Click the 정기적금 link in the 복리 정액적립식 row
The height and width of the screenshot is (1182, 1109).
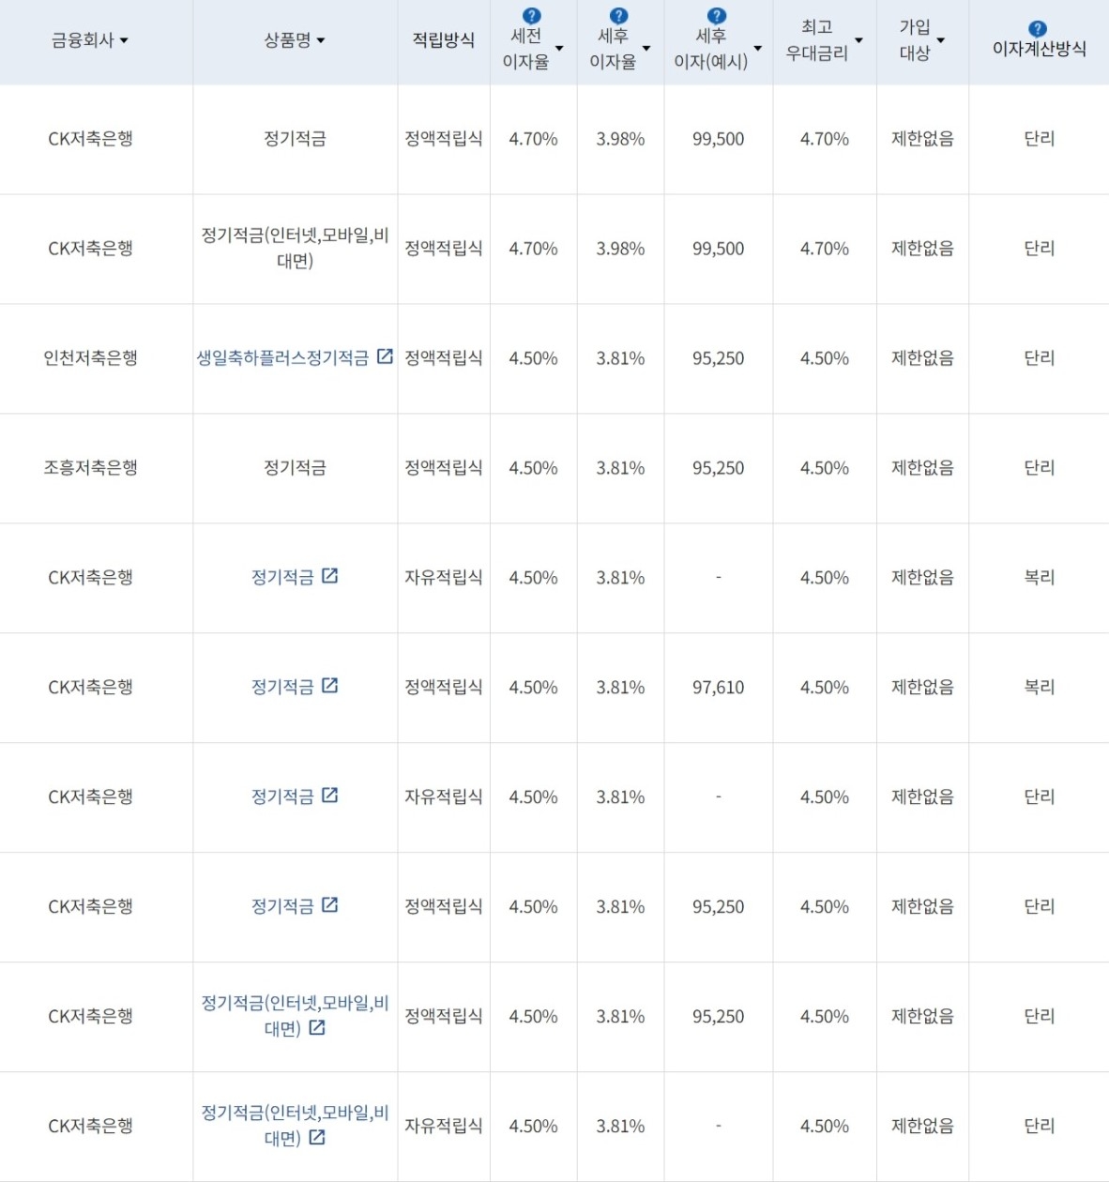pos(284,686)
